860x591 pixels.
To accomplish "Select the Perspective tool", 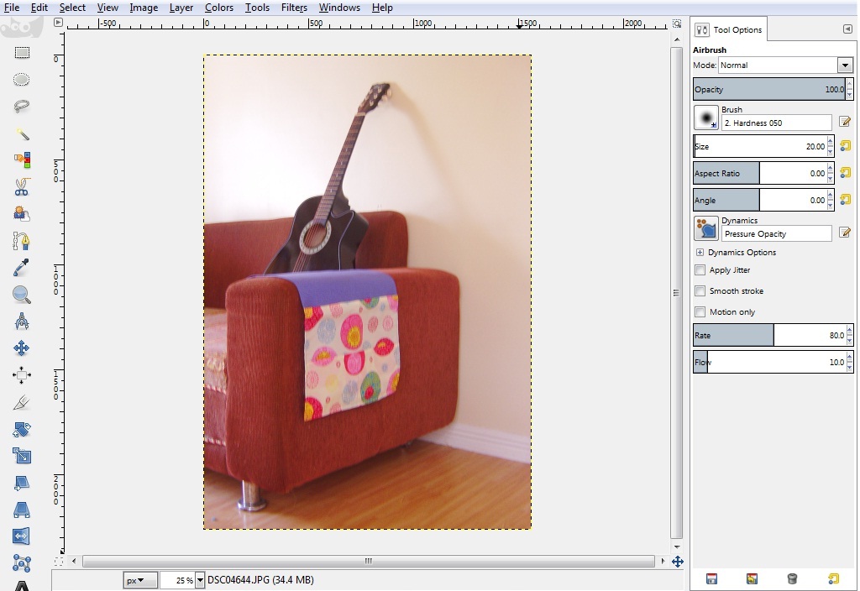I will [x=22, y=510].
